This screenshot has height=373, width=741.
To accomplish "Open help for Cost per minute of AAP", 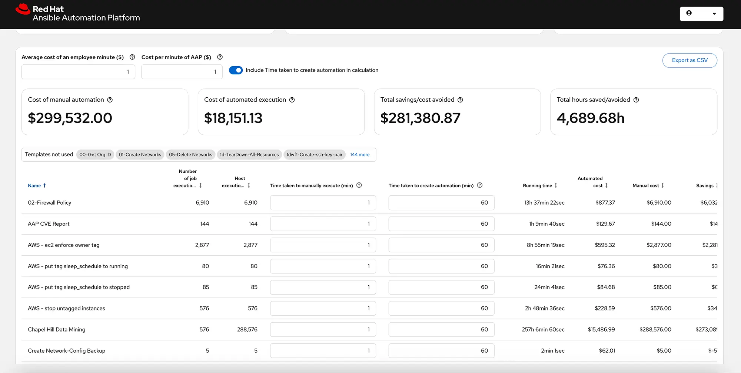I will click(220, 57).
